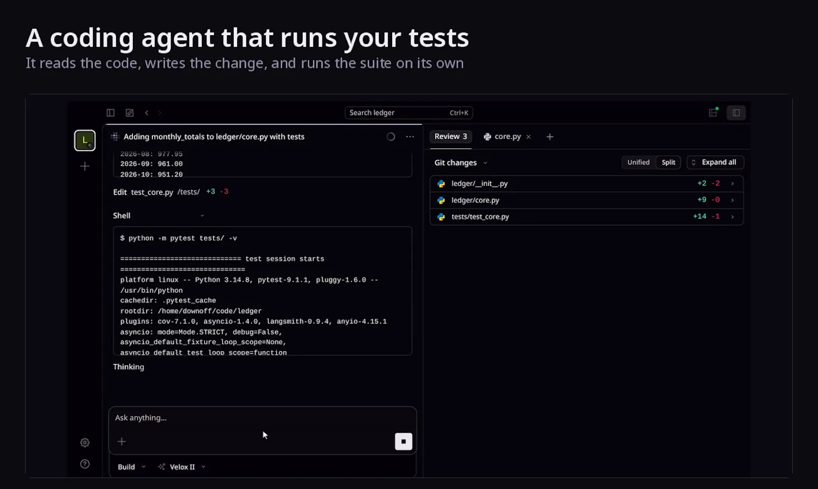Expand the ledger/__init__.py diff row
Screen dimensions: 818x489
tap(587, 183)
